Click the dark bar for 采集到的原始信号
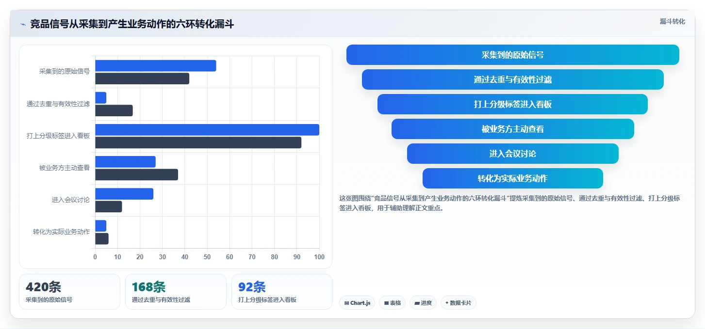This screenshot has width=705, height=329. pos(142,78)
